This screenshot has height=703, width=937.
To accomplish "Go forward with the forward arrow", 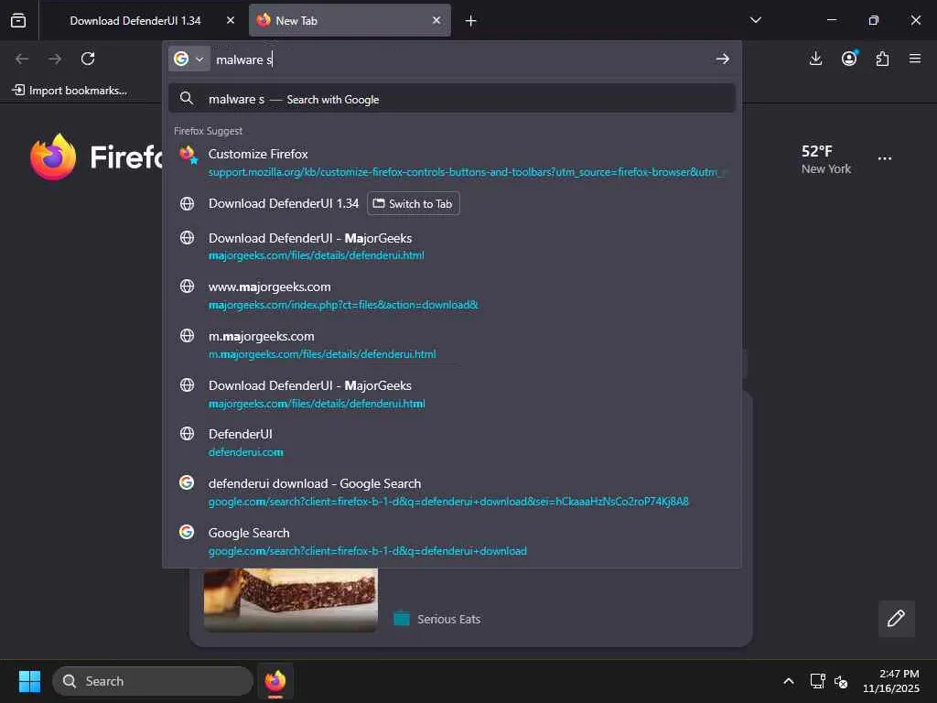I will [55, 59].
